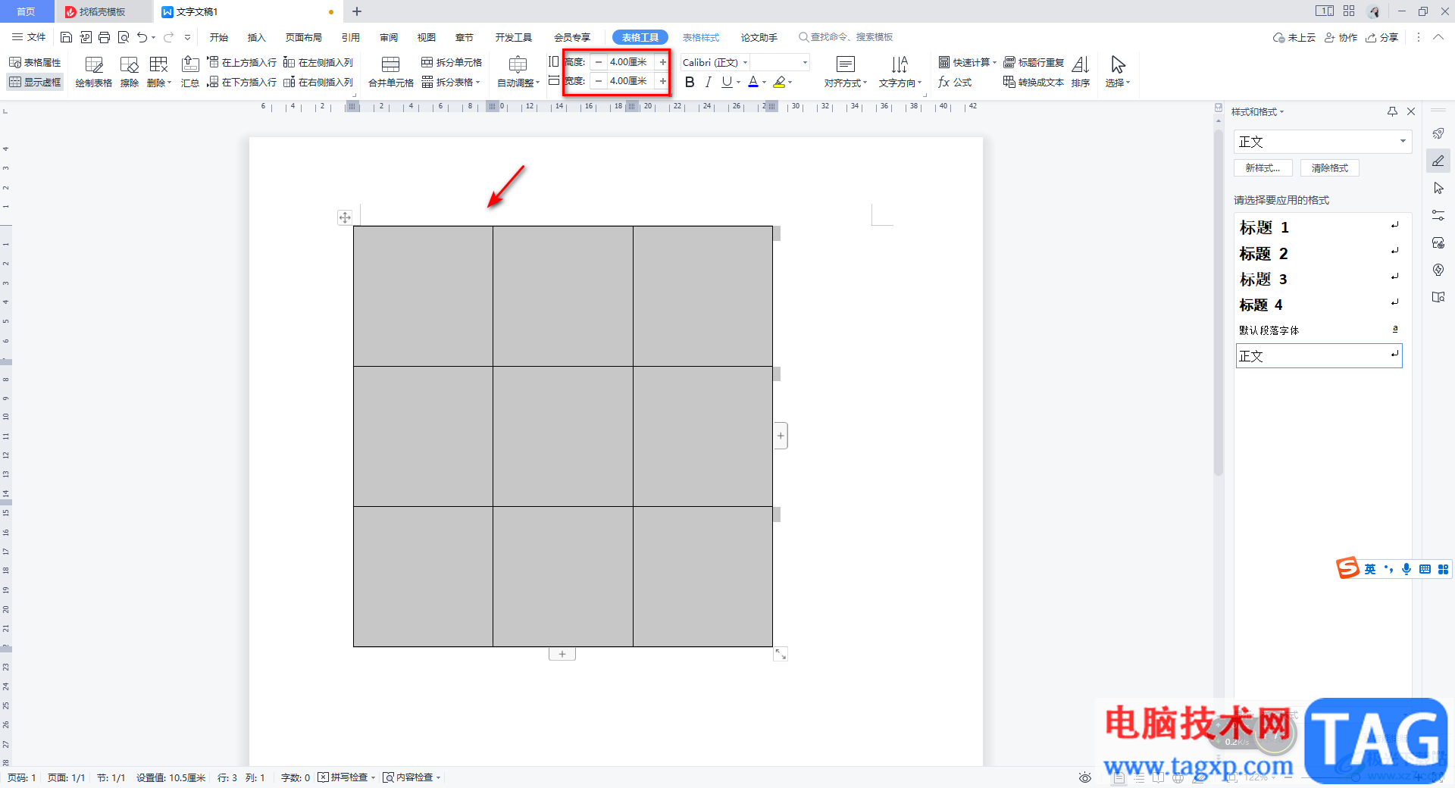Insert a column to the left (在左侧插入列)

[x=318, y=62]
